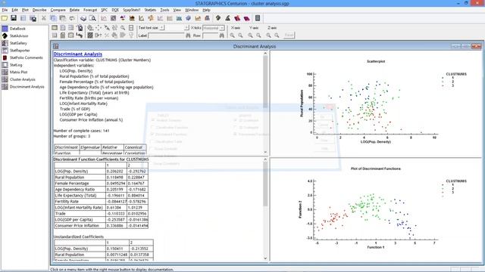Click the Discriminant Analysis heading link

coord(77,54)
